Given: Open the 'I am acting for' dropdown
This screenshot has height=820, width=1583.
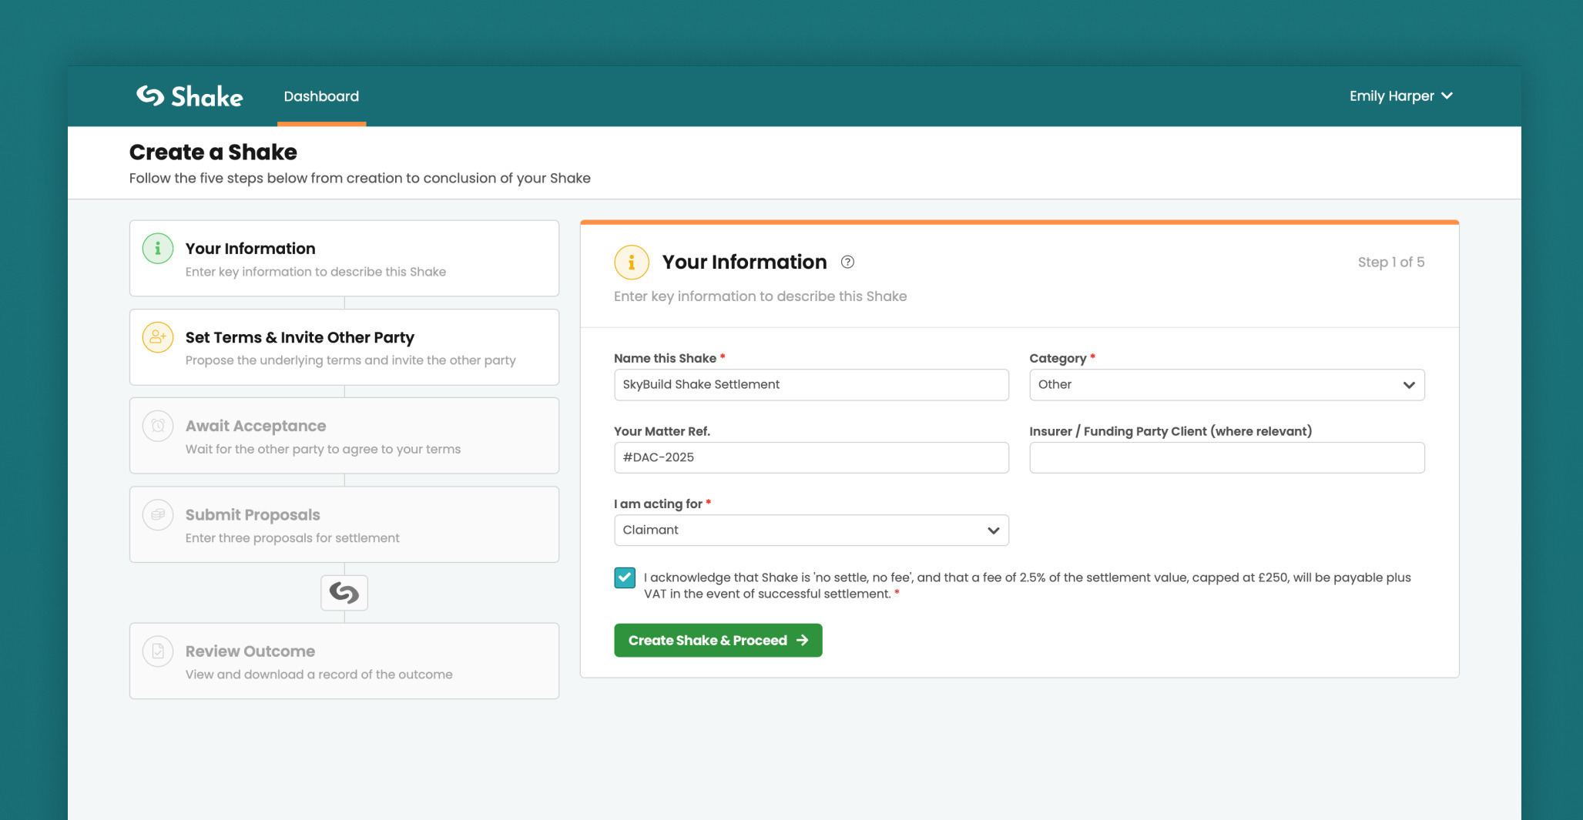Looking at the screenshot, I should 811,530.
